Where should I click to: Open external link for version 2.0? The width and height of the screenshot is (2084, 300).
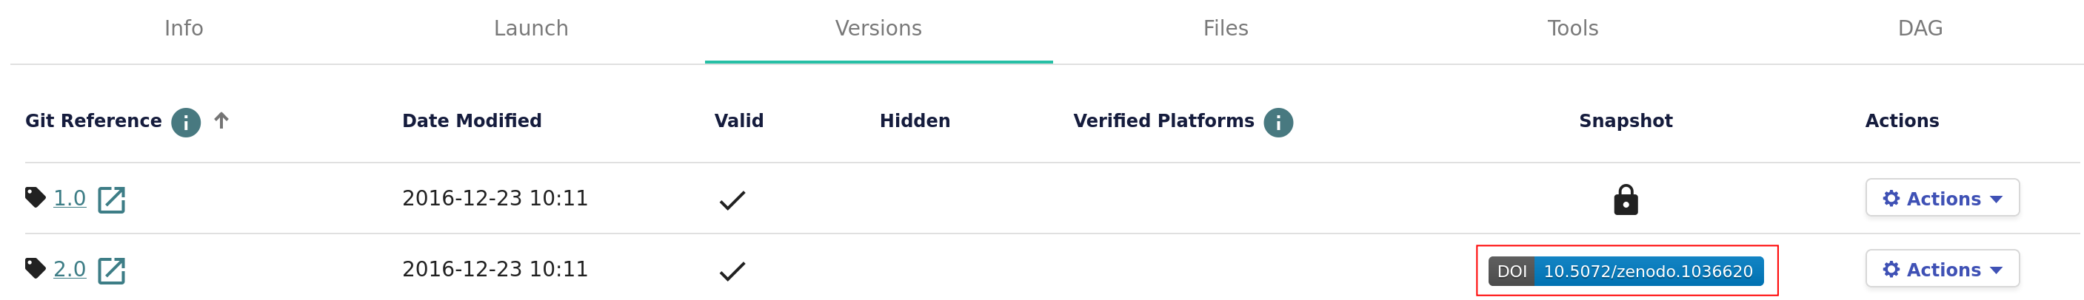pos(112,271)
